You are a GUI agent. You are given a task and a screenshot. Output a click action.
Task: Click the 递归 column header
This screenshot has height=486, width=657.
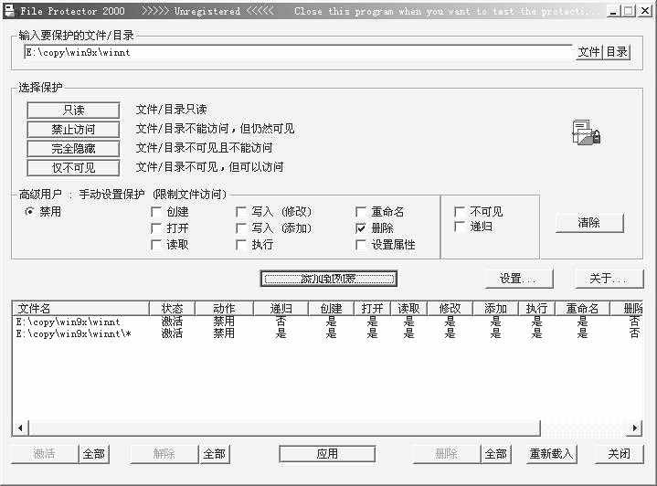(x=281, y=309)
